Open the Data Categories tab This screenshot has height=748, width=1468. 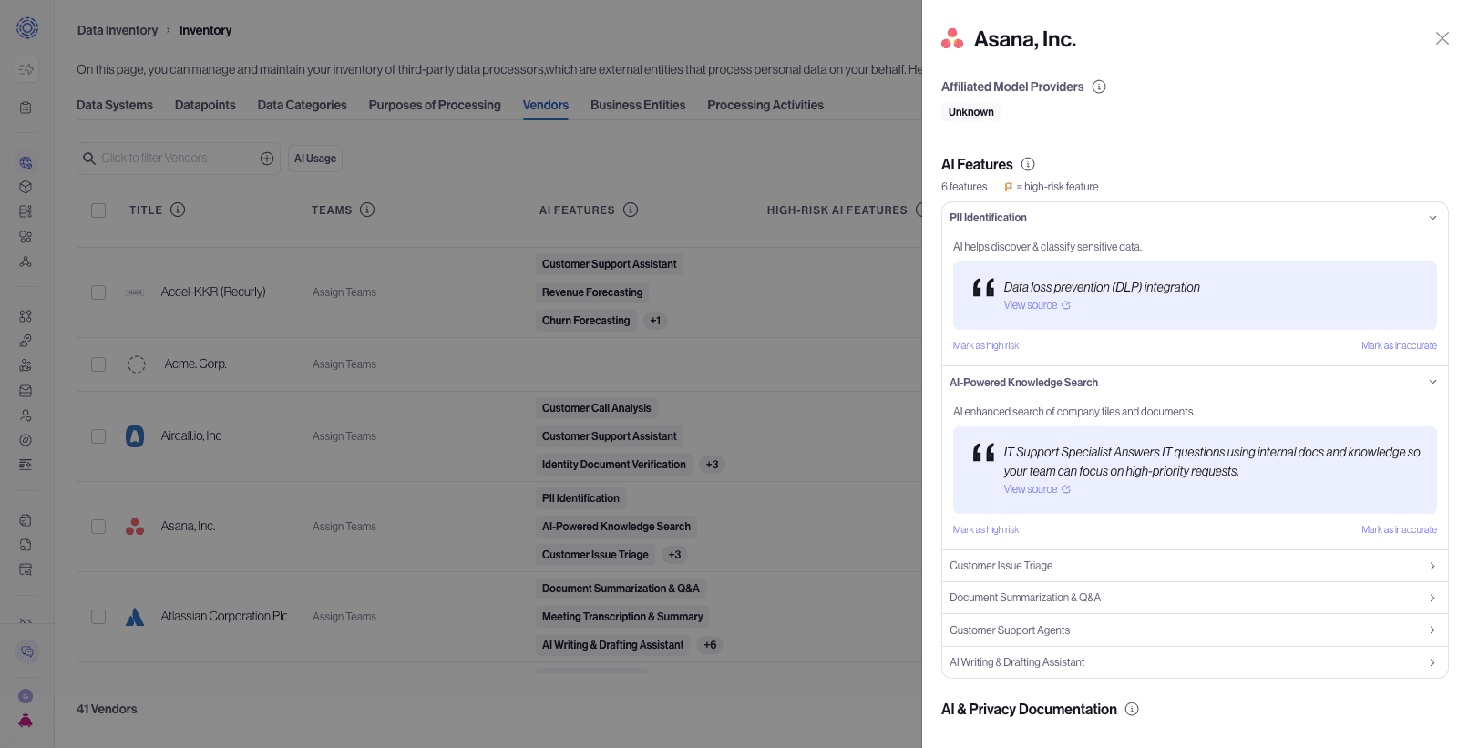[x=302, y=105]
